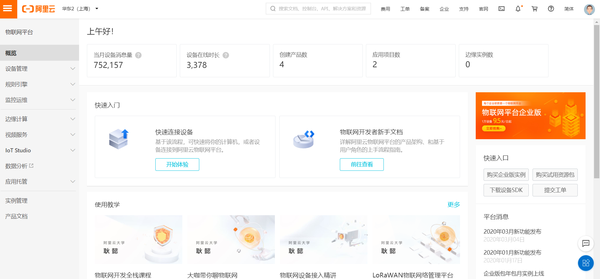Click the 前往查看 button
This screenshot has height=279, width=600.
[362, 165]
